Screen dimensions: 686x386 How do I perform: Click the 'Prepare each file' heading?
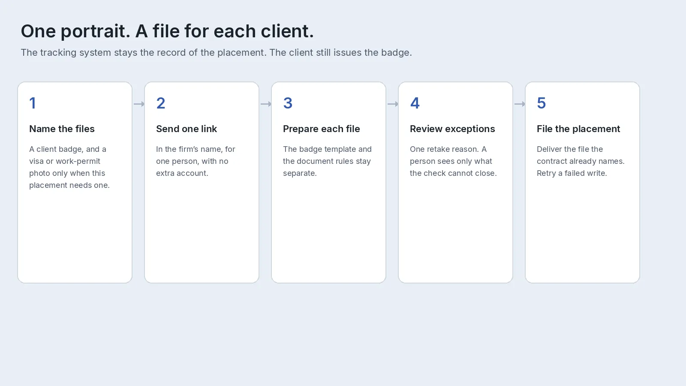click(x=322, y=129)
